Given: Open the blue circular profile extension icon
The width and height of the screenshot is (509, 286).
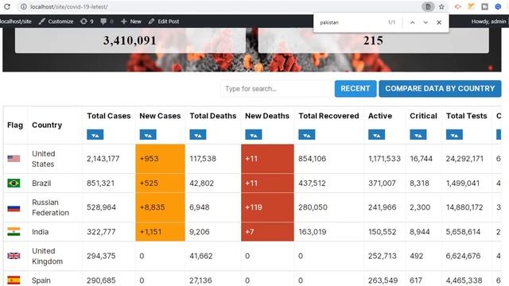Looking at the screenshot, I should [499, 6].
